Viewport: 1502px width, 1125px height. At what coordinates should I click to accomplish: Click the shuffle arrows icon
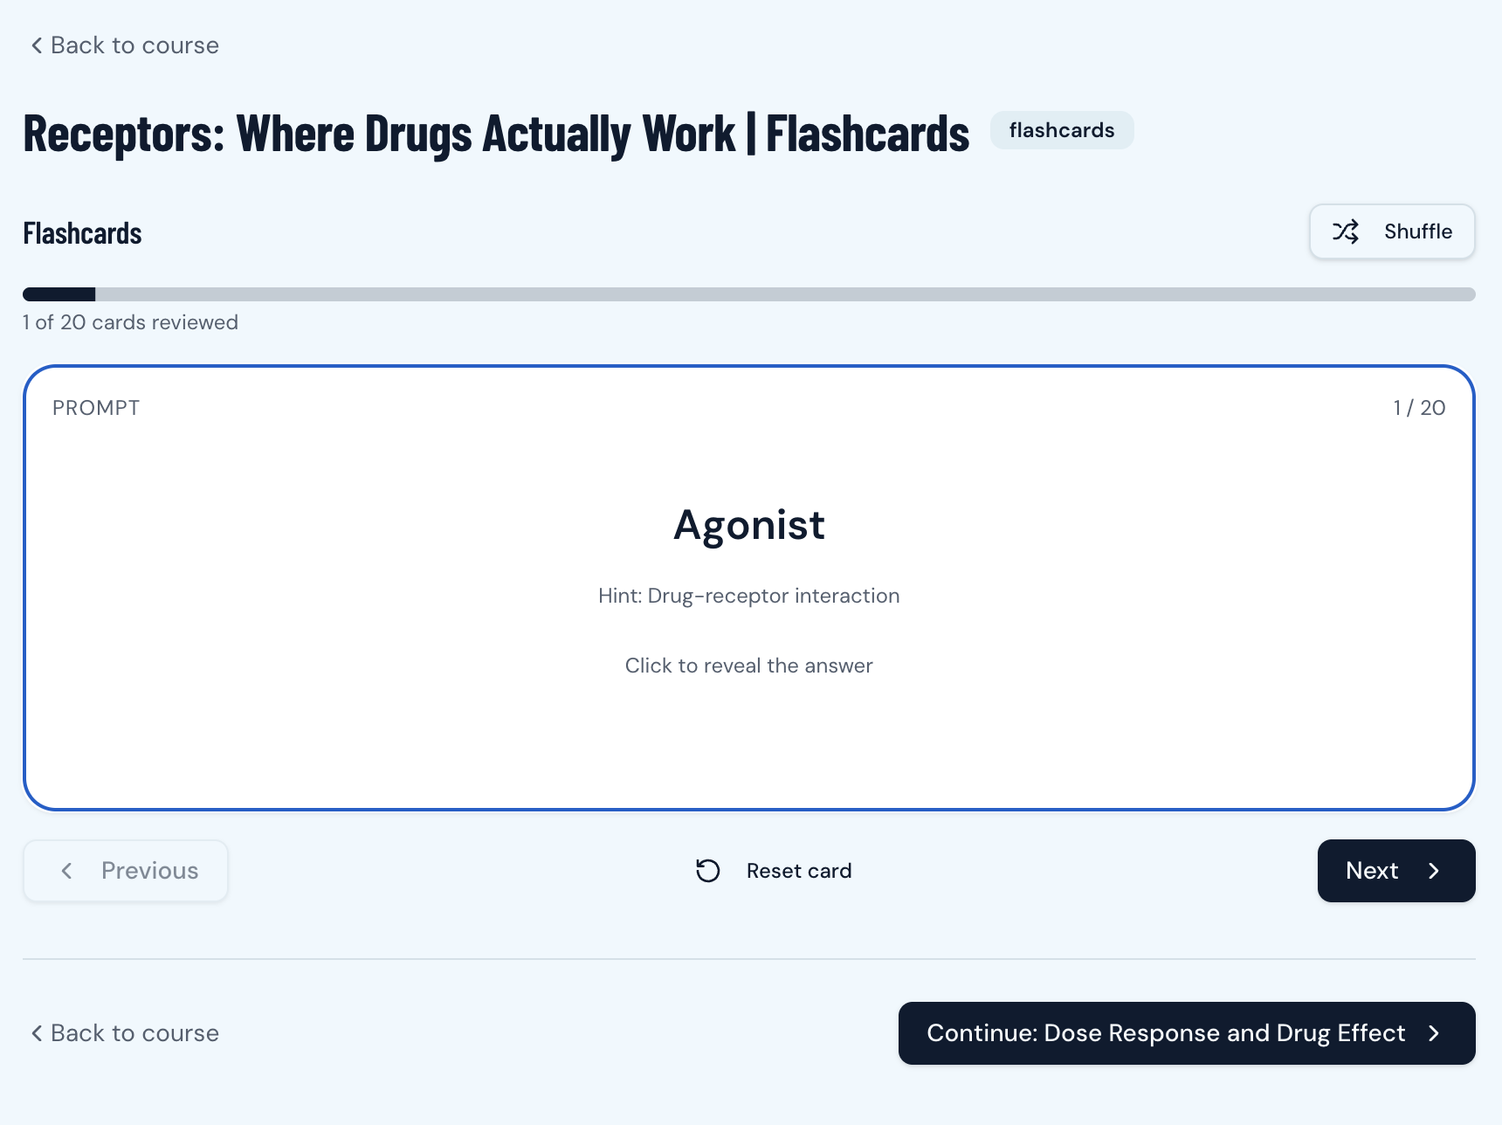(x=1346, y=231)
